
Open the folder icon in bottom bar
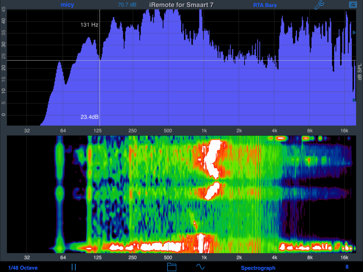pyautogui.click(x=172, y=267)
